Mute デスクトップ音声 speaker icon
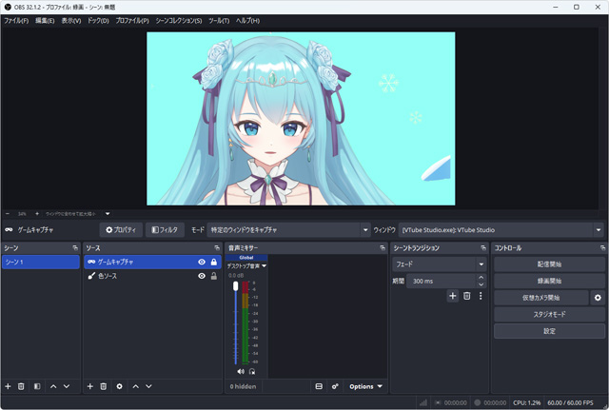 click(241, 372)
